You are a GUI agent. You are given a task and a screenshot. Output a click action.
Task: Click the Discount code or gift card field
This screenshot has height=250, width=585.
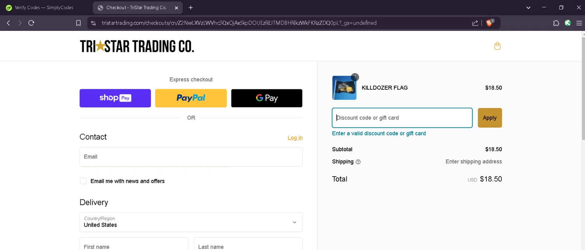(402, 118)
